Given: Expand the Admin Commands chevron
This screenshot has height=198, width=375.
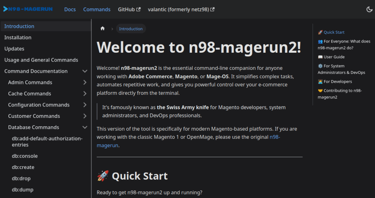Looking at the screenshot, I should 85,82.
